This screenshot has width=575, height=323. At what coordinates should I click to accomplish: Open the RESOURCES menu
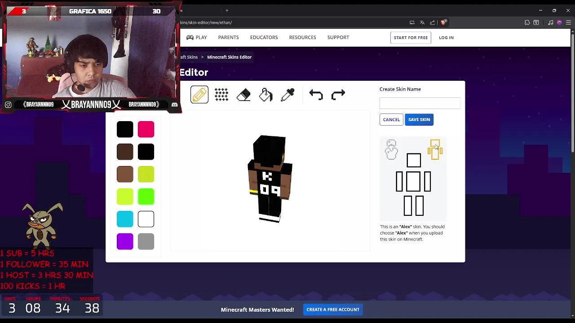coord(302,37)
